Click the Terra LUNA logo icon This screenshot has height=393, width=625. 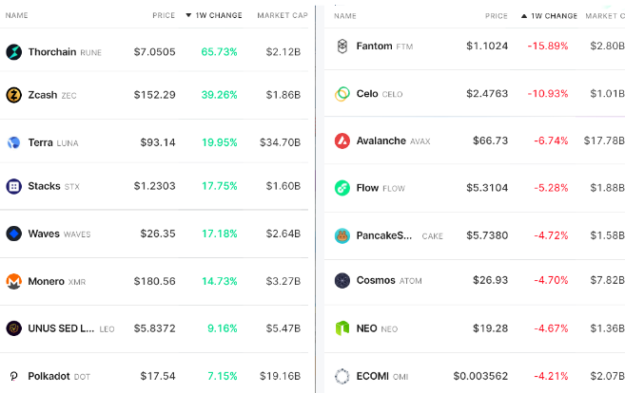tap(13, 142)
